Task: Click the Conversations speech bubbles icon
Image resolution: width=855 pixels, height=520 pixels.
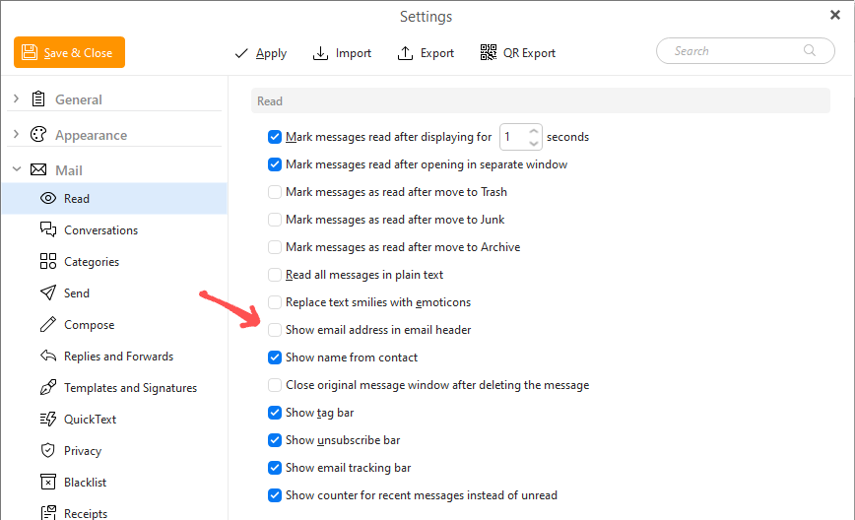Action: [48, 229]
